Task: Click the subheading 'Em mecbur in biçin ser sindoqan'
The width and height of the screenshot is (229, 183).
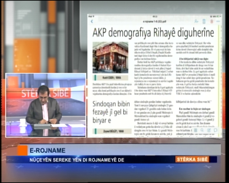Action: 195,109
